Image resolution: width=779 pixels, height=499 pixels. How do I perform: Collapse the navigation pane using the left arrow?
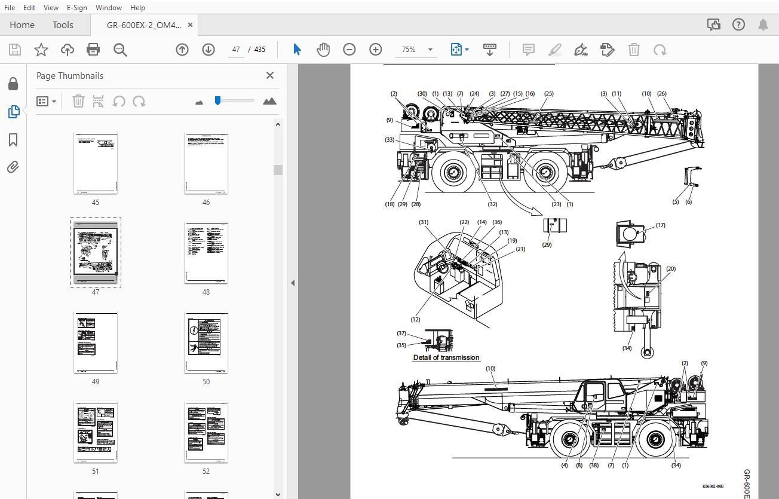pyautogui.click(x=293, y=283)
